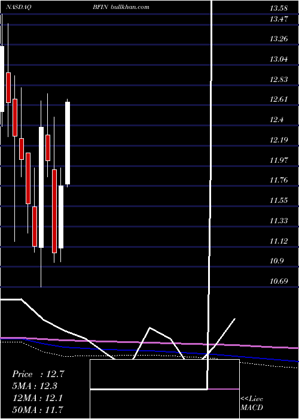Click the 12.4 price axis label
The height and width of the screenshot is (419, 299).
(276, 120)
